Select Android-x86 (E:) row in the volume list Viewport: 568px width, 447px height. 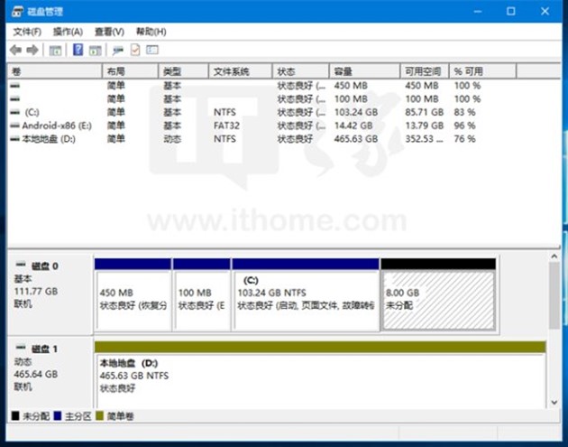click(x=56, y=126)
